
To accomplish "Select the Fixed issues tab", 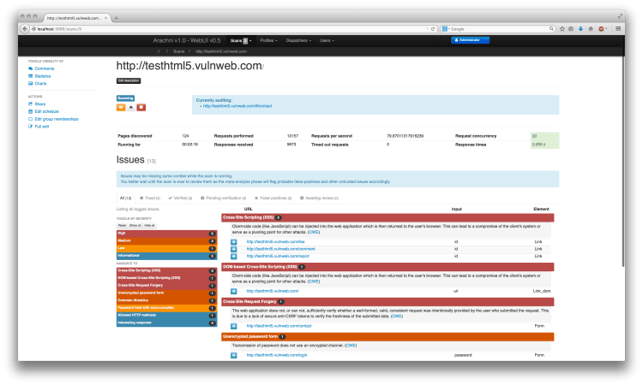I will tap(150, 198).
